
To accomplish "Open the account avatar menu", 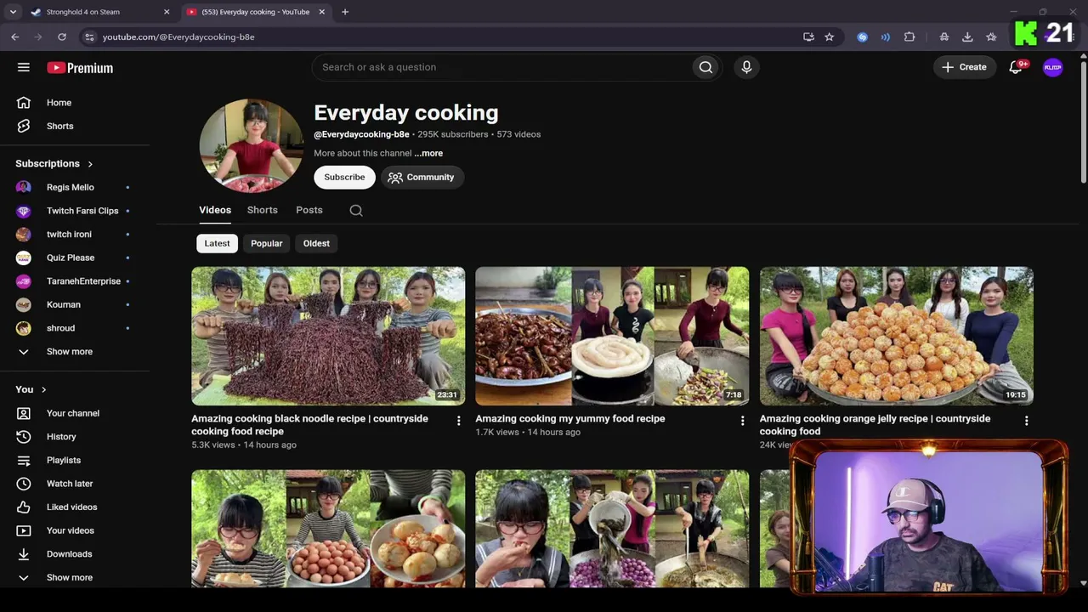I will pyautogui.click(x=1052, y=67).
